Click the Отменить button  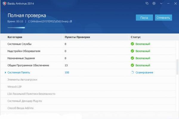coord(163,18)
